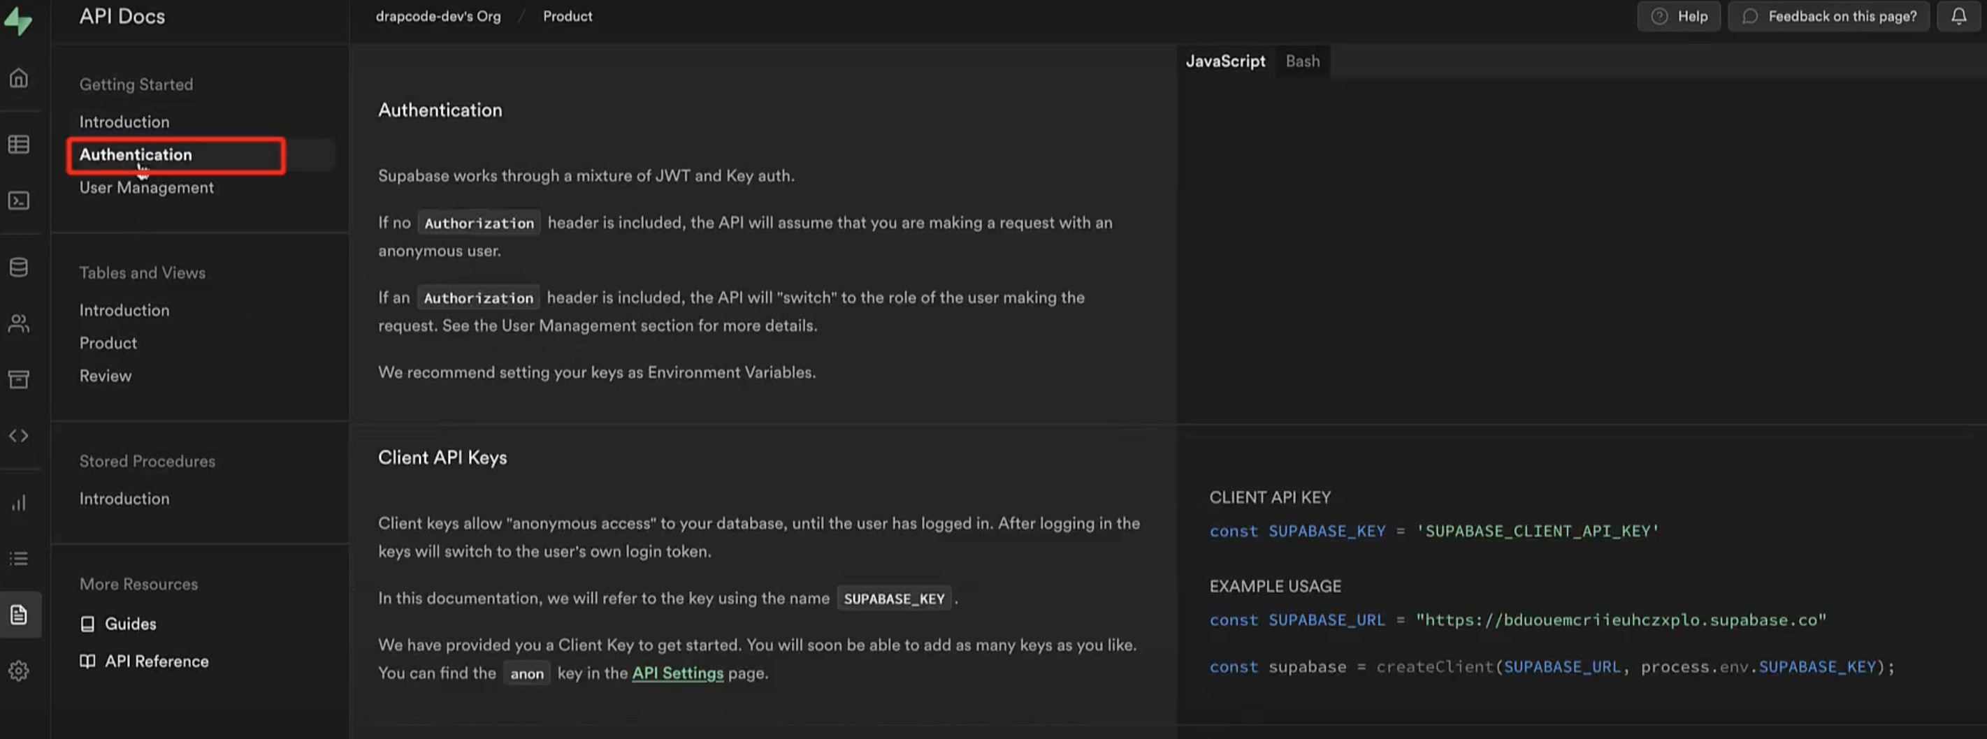This screenshot has height=739, width=1987.
Task: Open the Authentication users icon in sidebar
Action: point(18,323)
